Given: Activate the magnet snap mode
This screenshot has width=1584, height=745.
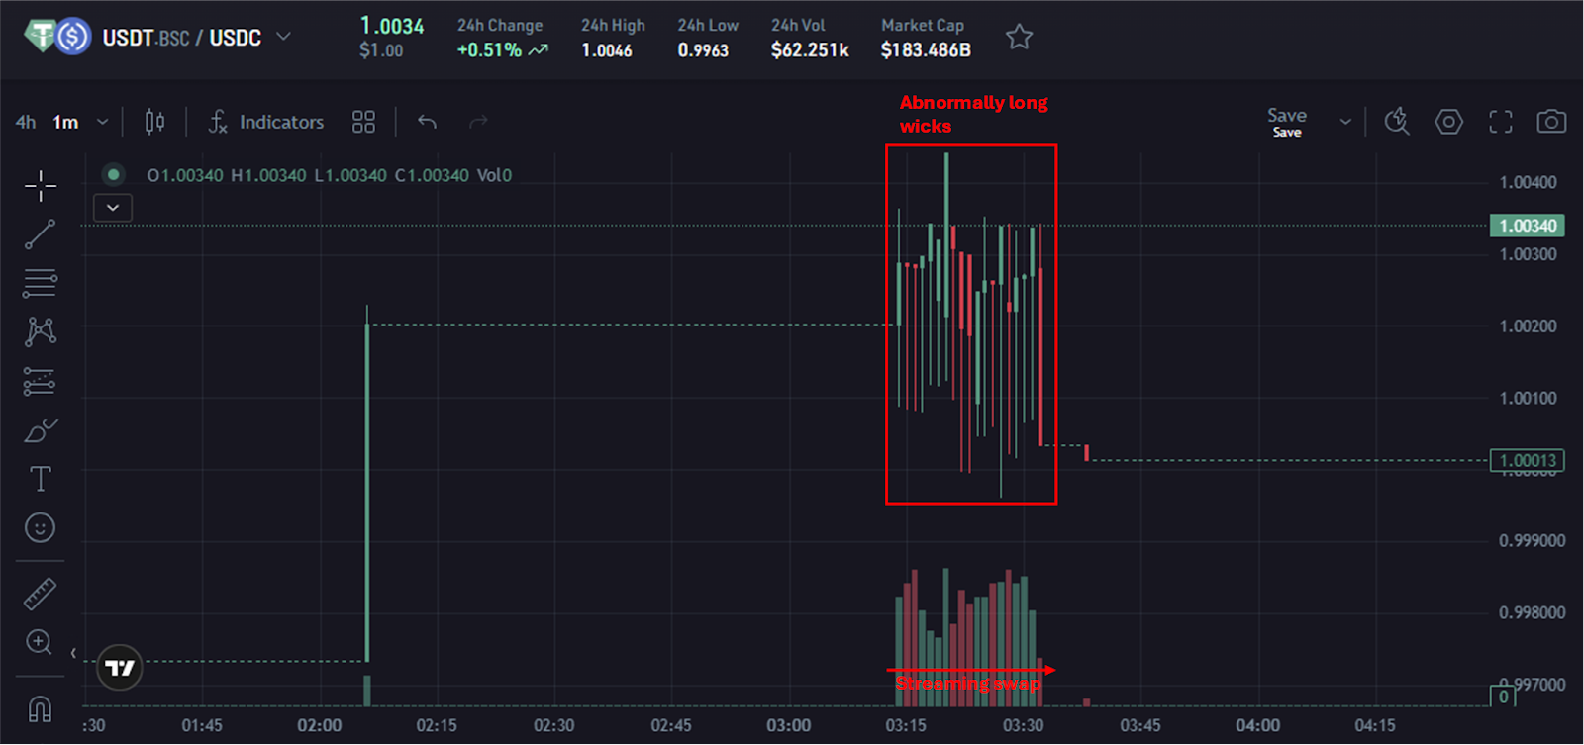Looking at the screenshot, I should coord(41,708).
